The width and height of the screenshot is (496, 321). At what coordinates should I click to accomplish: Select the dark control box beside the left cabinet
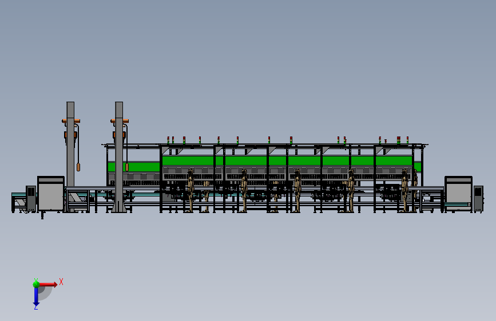[x=31, y=198]
